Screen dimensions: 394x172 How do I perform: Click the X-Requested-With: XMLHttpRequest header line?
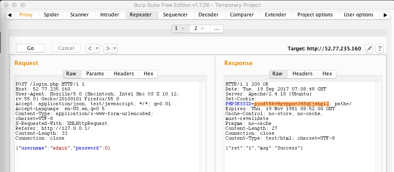(61, 123)
